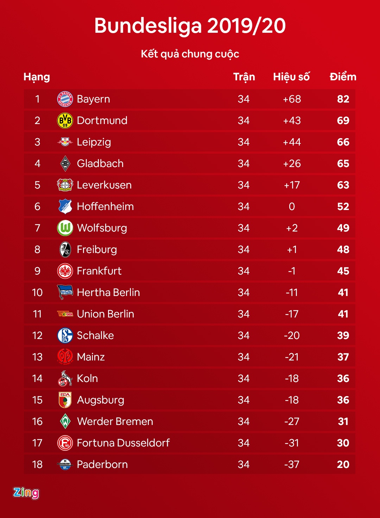Click the Trận column header
Viewport: 380px width, 518px height.
pos(244,77)
